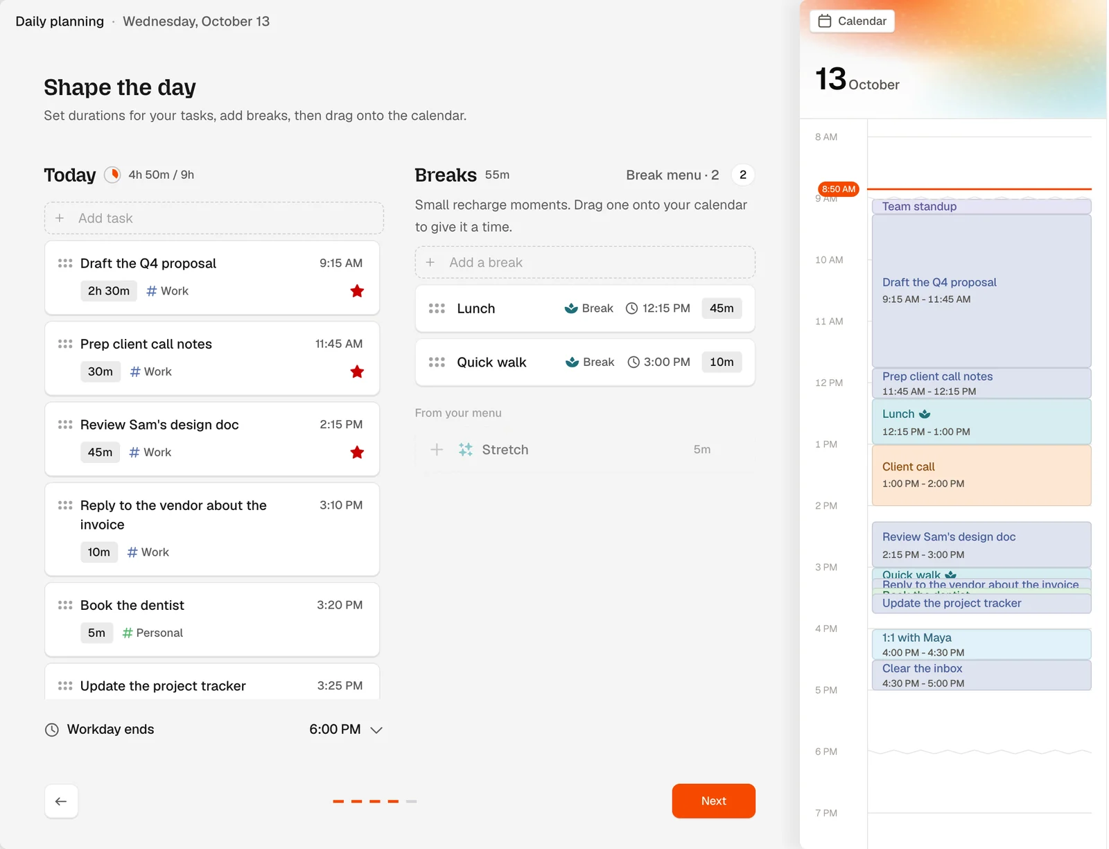Screen dimensions: 1109x849
Task: Go back with the left arrow button
Action: click(x=61, y=801)
